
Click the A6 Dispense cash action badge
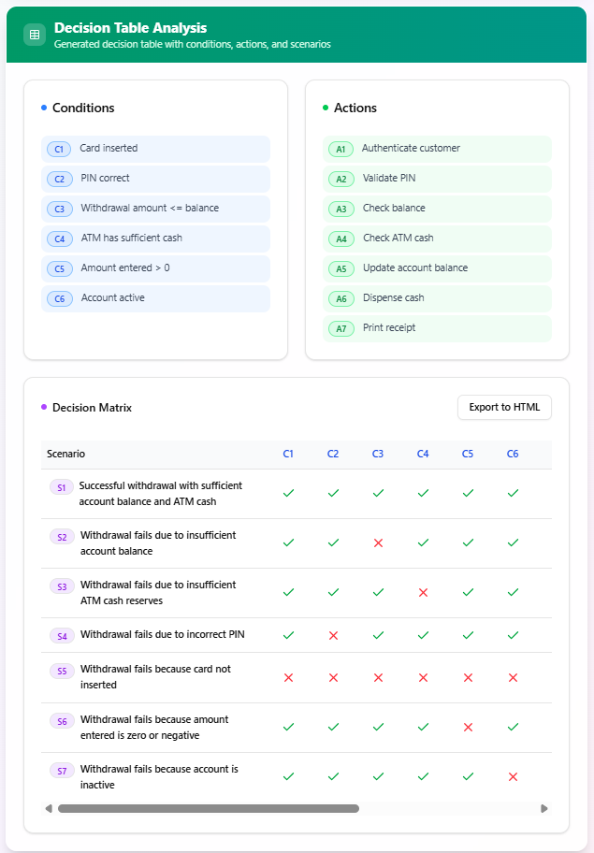pyautogui.click(x=340, y=298)
